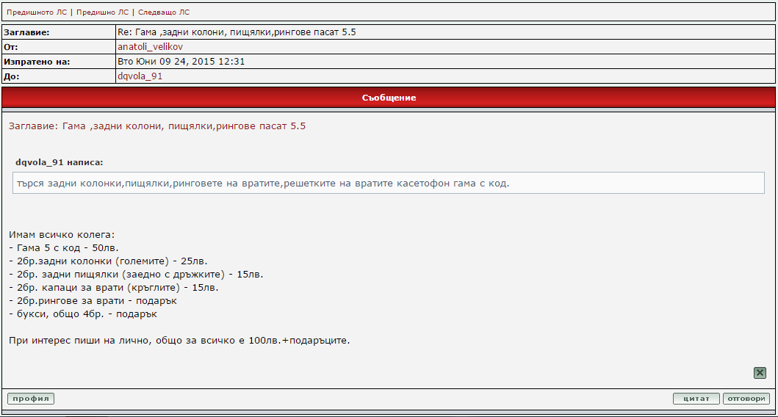Click the sent date 'Вто Юни 09 24, 2015'

[x=181, y=62]
